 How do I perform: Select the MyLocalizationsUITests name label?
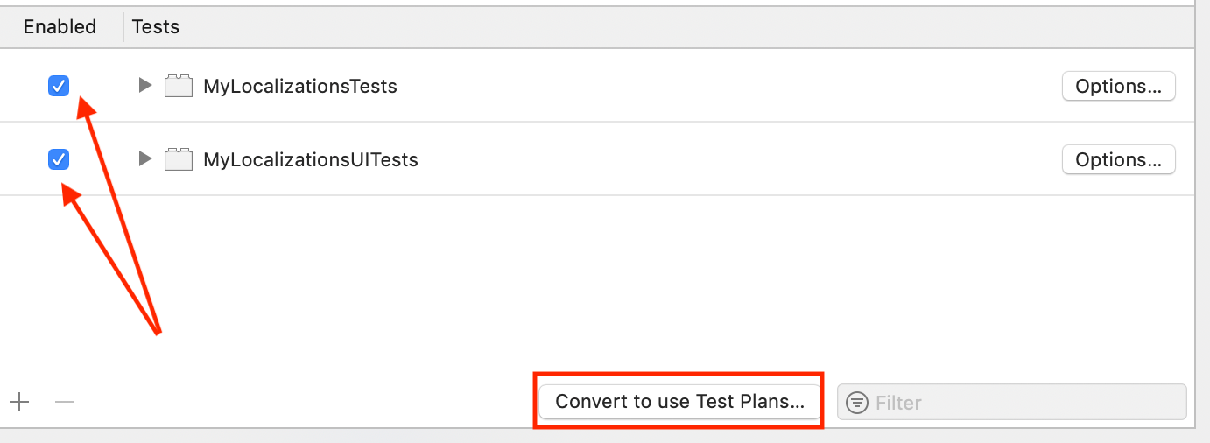(311, 159)
